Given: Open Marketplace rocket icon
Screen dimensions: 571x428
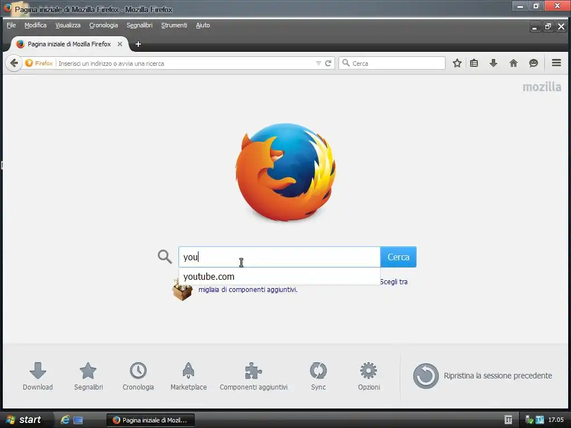Looking at the screenshot, I should [188, 376].
